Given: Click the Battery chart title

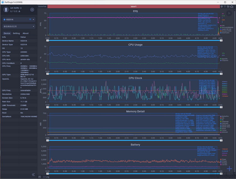Looking at the screenshot, I should [x=135, y=145].
